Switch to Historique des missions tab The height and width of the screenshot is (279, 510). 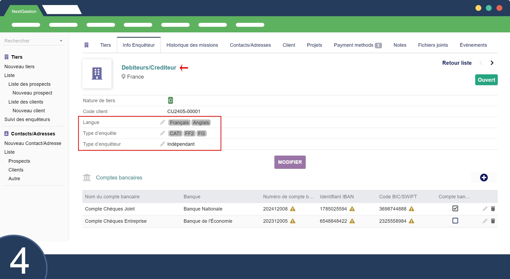pyautogui.click(x=192, y=45)
